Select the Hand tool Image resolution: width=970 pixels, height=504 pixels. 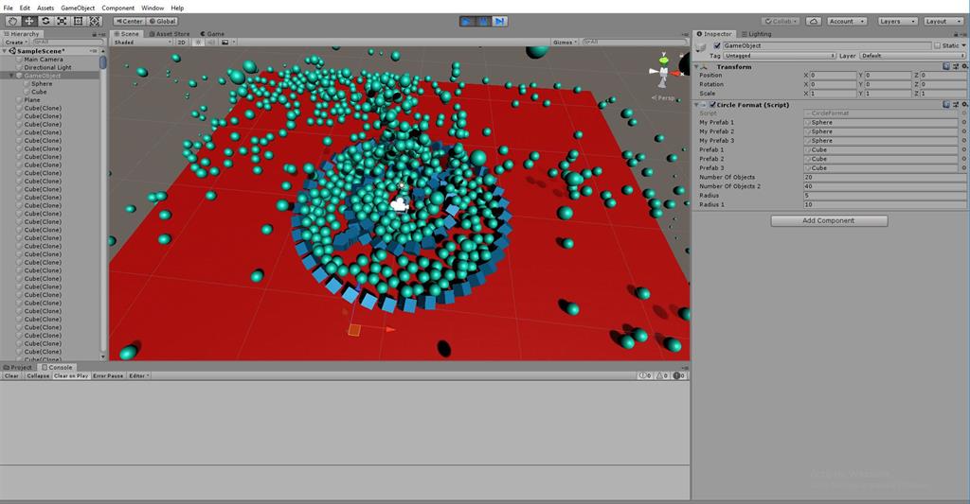[12, 21]
